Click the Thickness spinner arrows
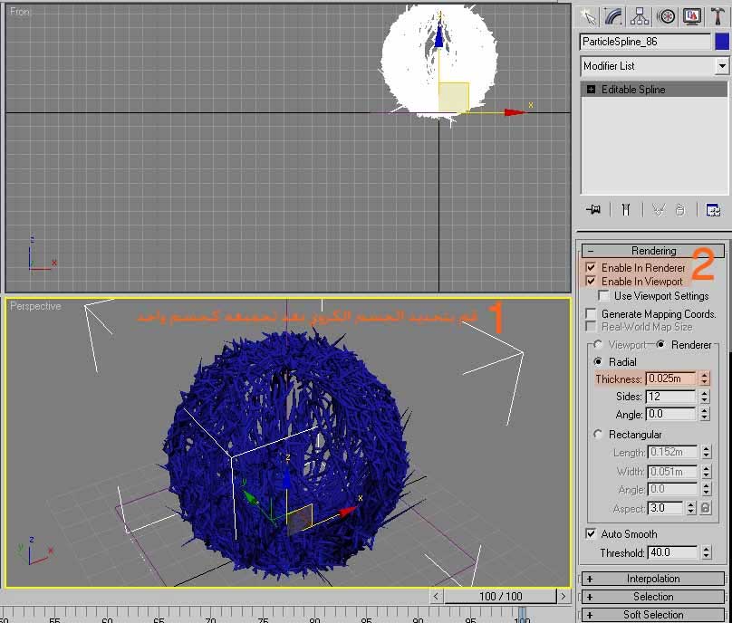Screen dimensions: 732x623 pos(705,378)
